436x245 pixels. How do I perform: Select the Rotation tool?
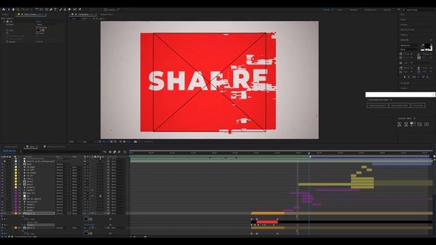coord(37,10)
